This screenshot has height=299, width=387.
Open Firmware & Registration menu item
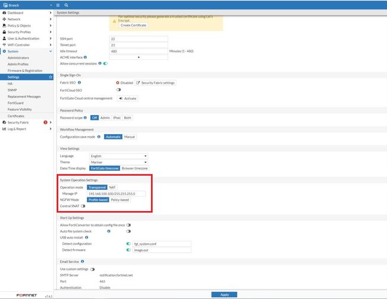(x=25, y=71)
